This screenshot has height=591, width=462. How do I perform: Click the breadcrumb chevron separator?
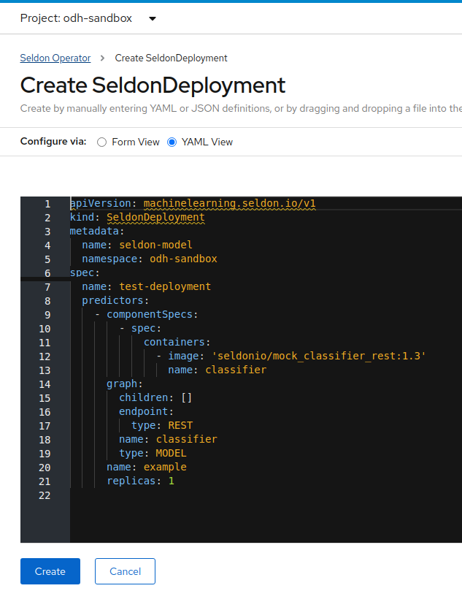click(103, 58)
